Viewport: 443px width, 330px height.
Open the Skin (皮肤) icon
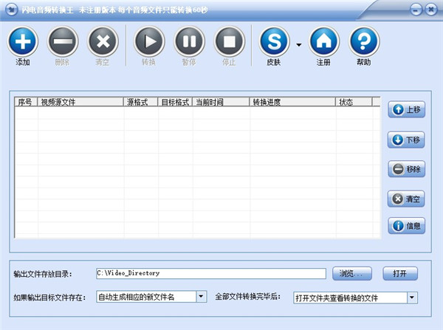click(274, 41)
